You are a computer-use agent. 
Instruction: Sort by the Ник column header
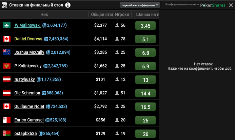pyautogui.click(x=44, y=15)
